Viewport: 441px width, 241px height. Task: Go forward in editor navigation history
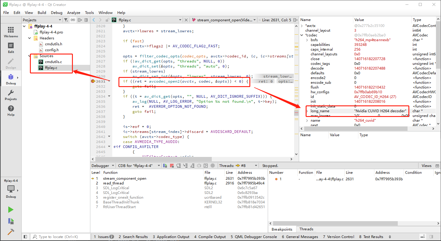(x=100, y=20)
